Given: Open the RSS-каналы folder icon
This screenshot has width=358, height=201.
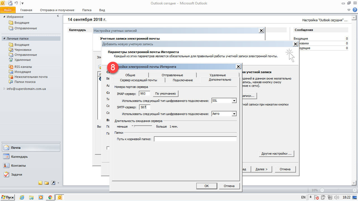Looking at the screenshot, I should click(x=11, y=67).
